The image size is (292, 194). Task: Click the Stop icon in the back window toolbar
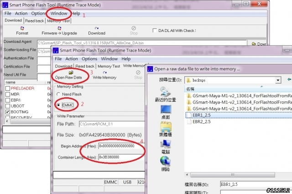(x=134, y=28)
